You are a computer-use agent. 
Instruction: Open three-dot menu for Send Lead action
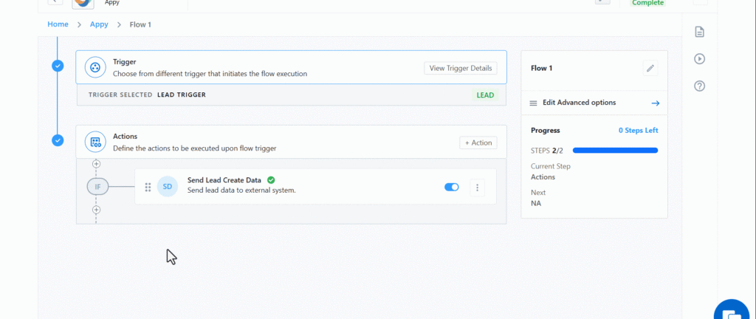tap(477, 188)
